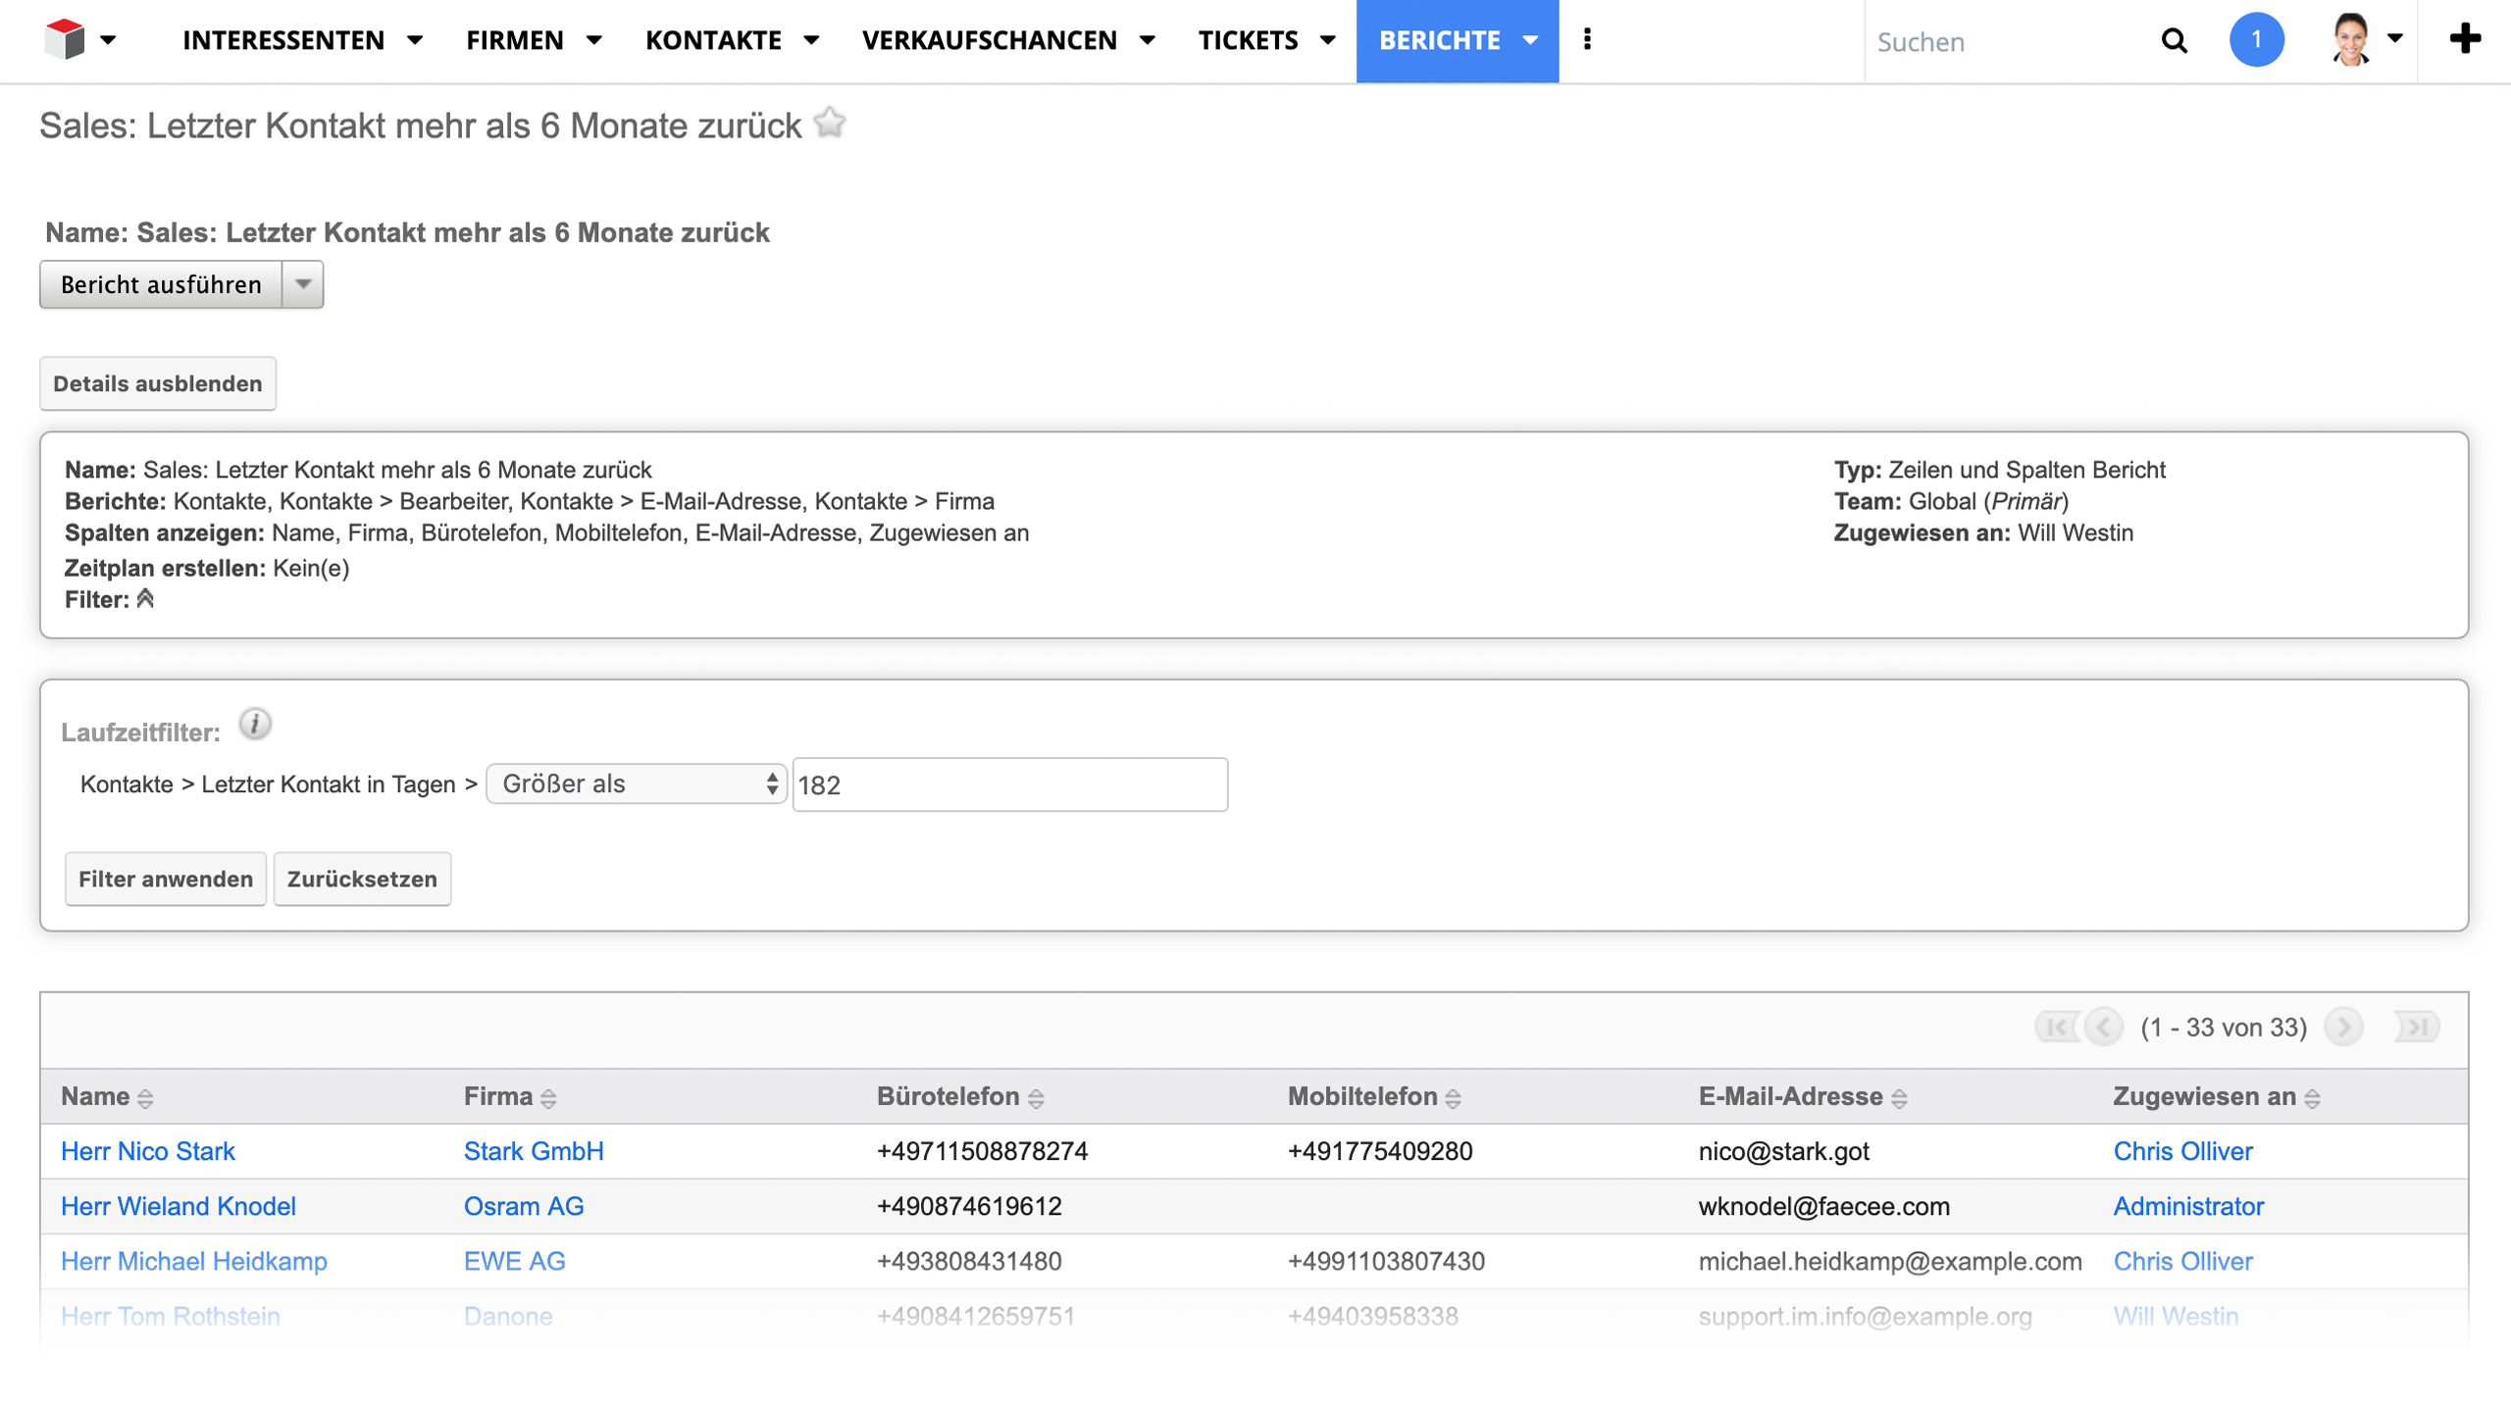Open the Größer als operator dropdown
Screen dimensions: 2511x1412
coord(637,783)
